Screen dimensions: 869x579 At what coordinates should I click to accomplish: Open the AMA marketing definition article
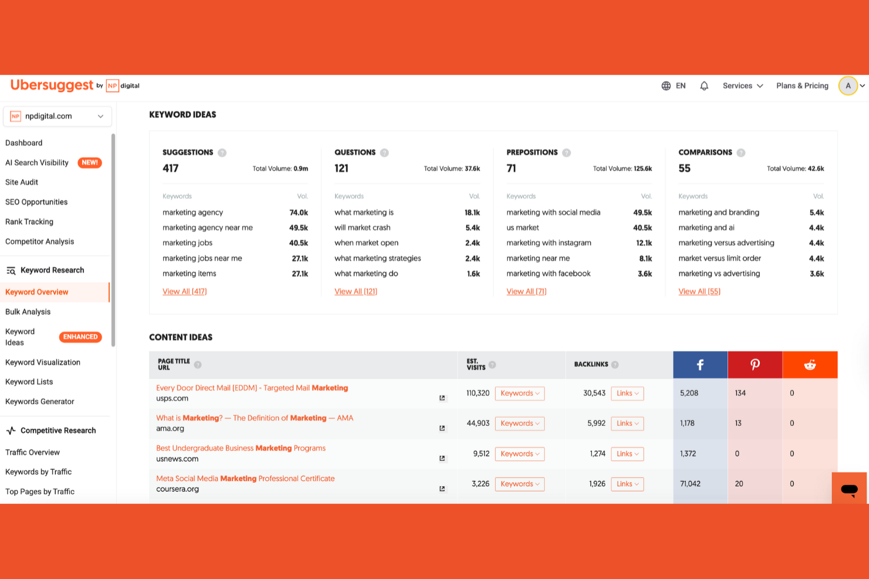pos(254,418)
